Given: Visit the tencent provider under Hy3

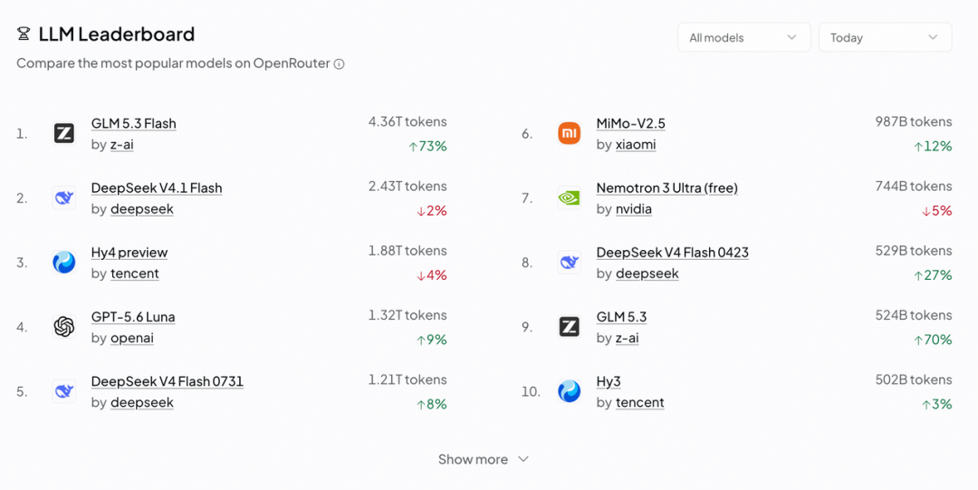Looking at the screenshot, I should (x=640, y=403).
